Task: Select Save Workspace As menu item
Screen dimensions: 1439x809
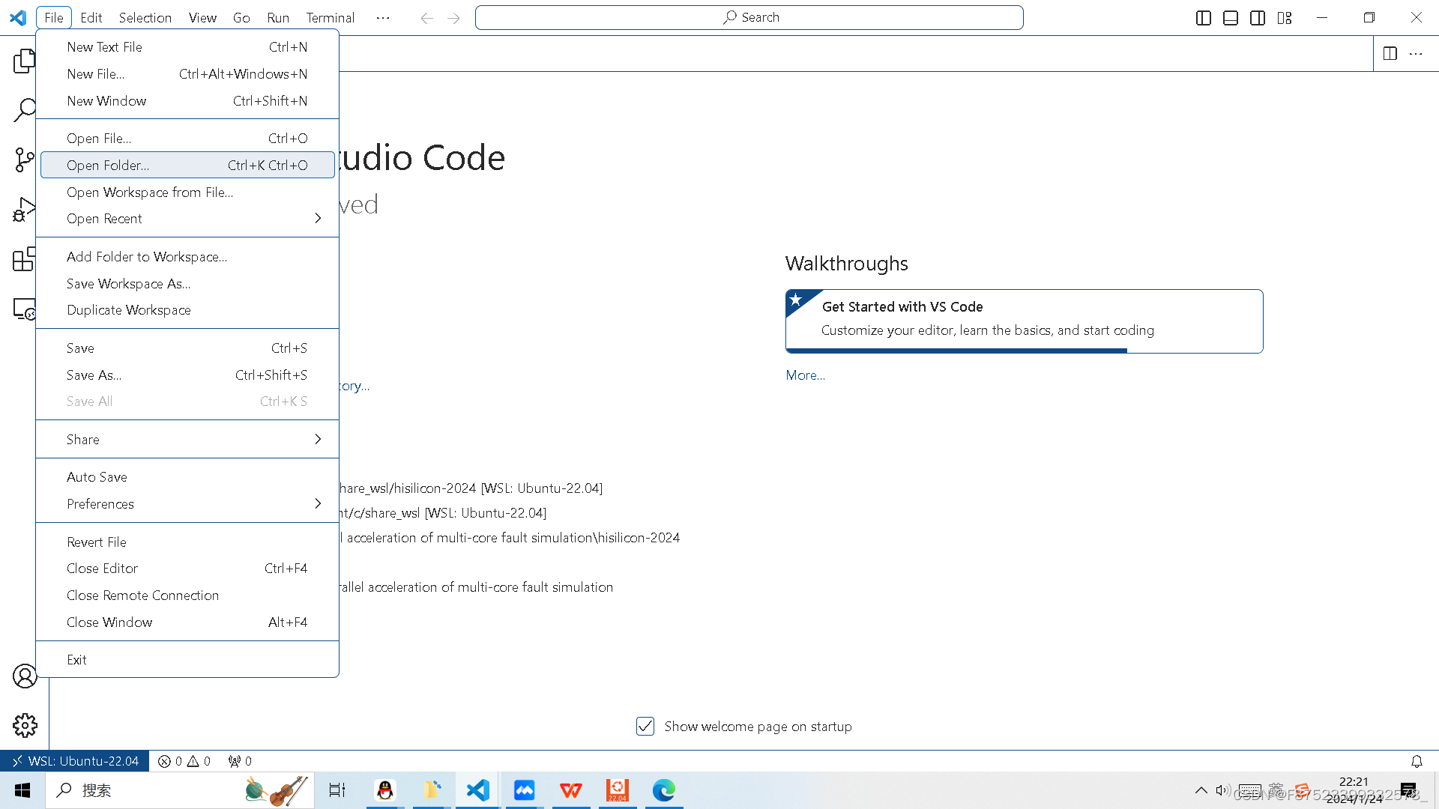Action: [x=128, y=283]
